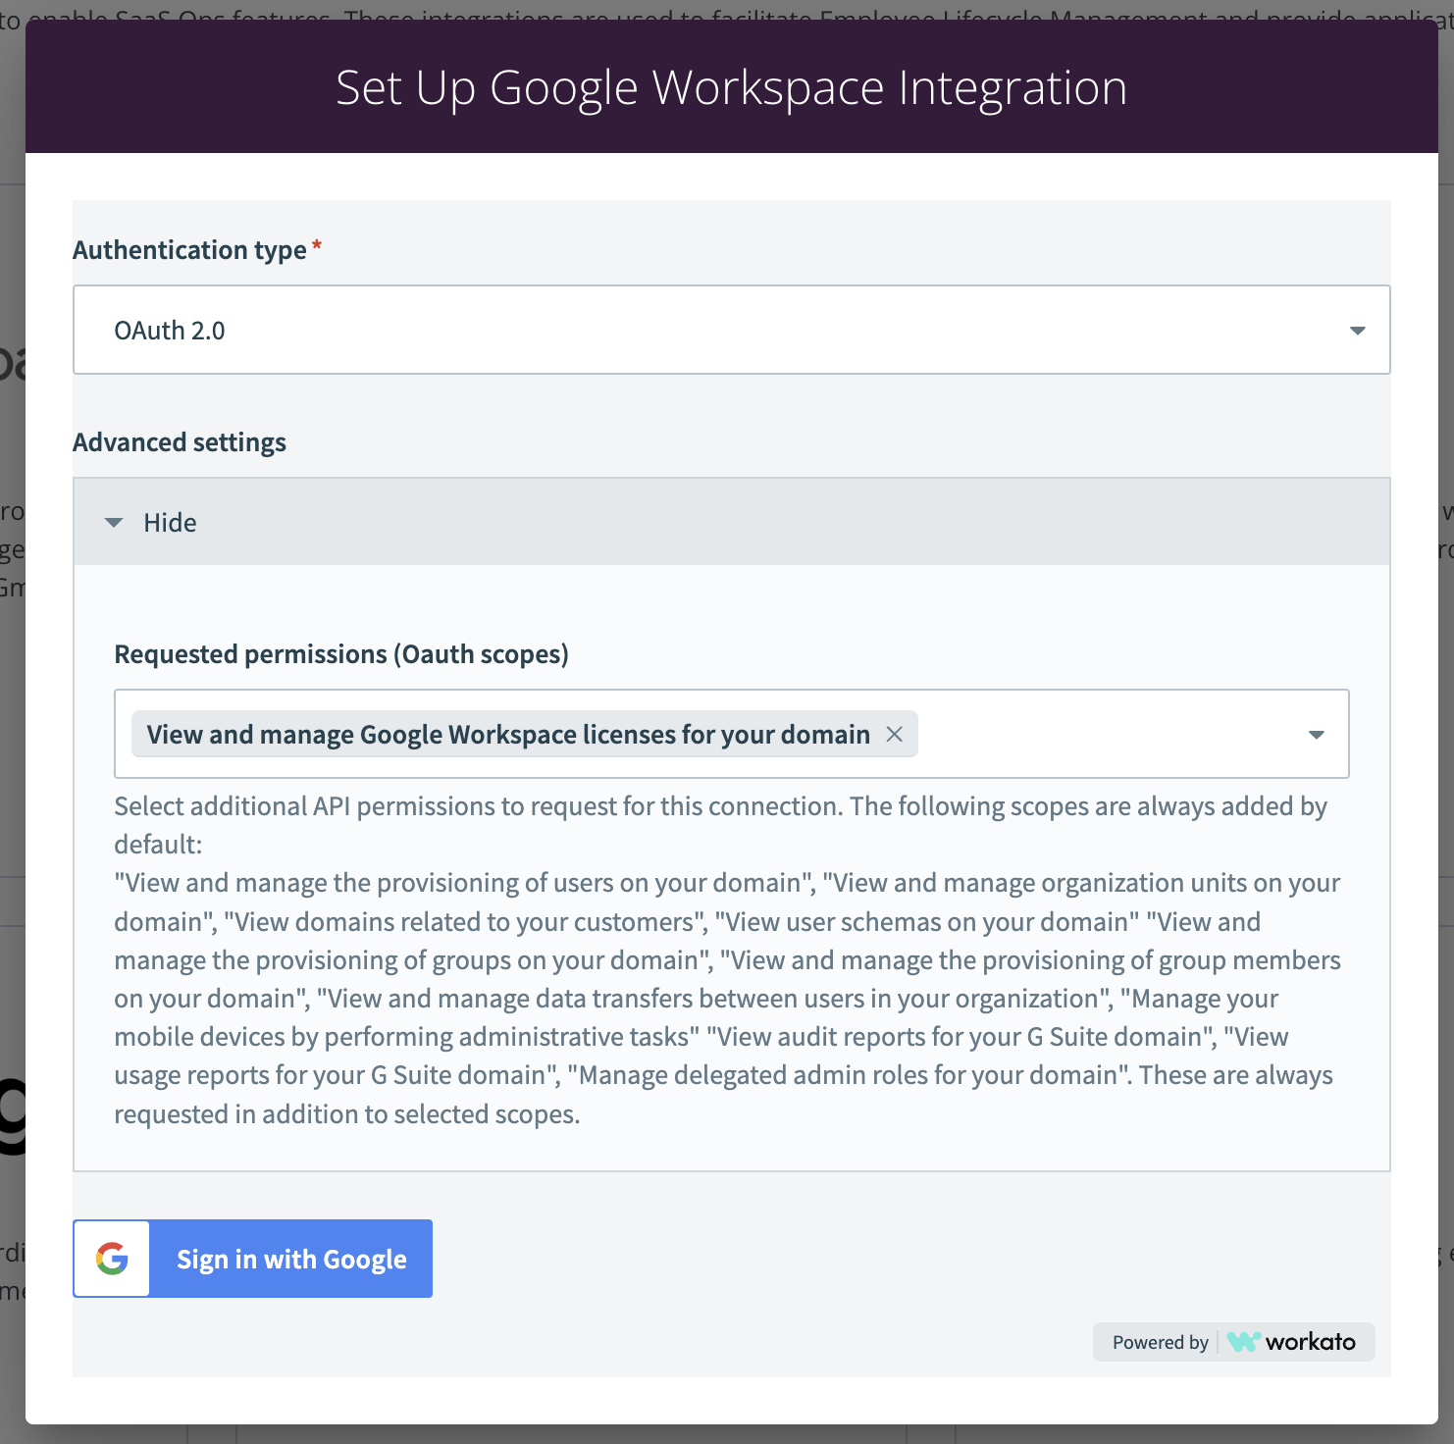
Task: Collapse Advanced settings with the Hide triangle
Action: coord(114,523)
